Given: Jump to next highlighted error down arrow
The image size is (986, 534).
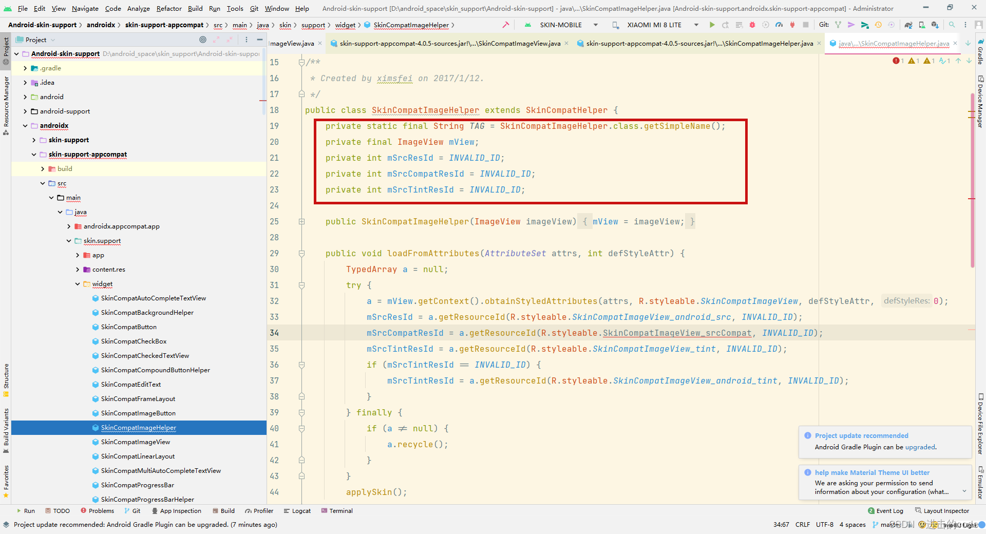Looking at the screenshot, I should (x=969, y=61).
